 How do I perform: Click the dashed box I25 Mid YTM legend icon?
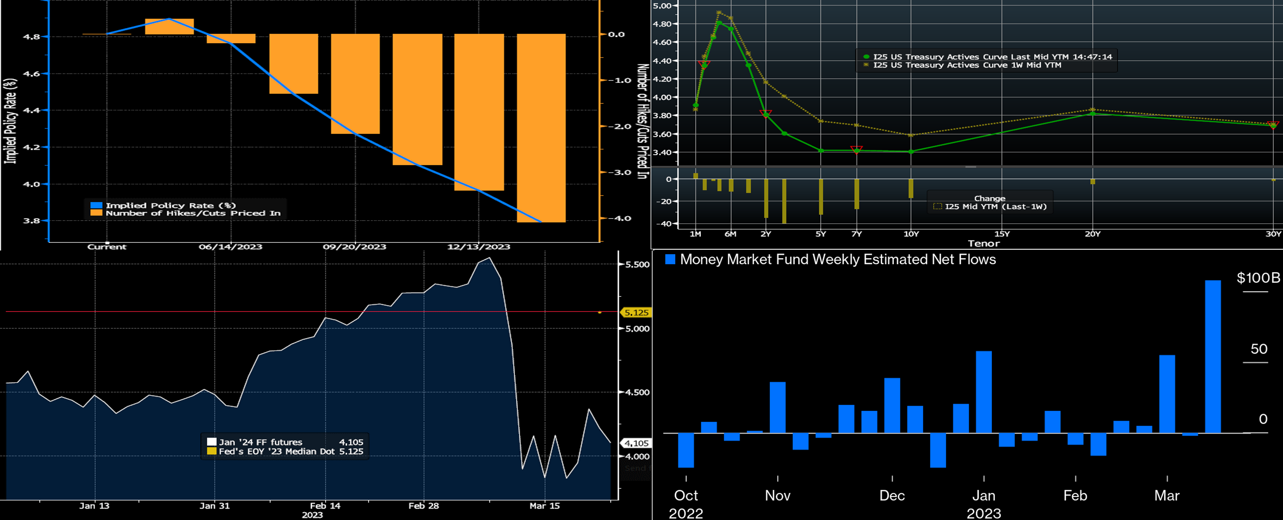click(937, 207)
